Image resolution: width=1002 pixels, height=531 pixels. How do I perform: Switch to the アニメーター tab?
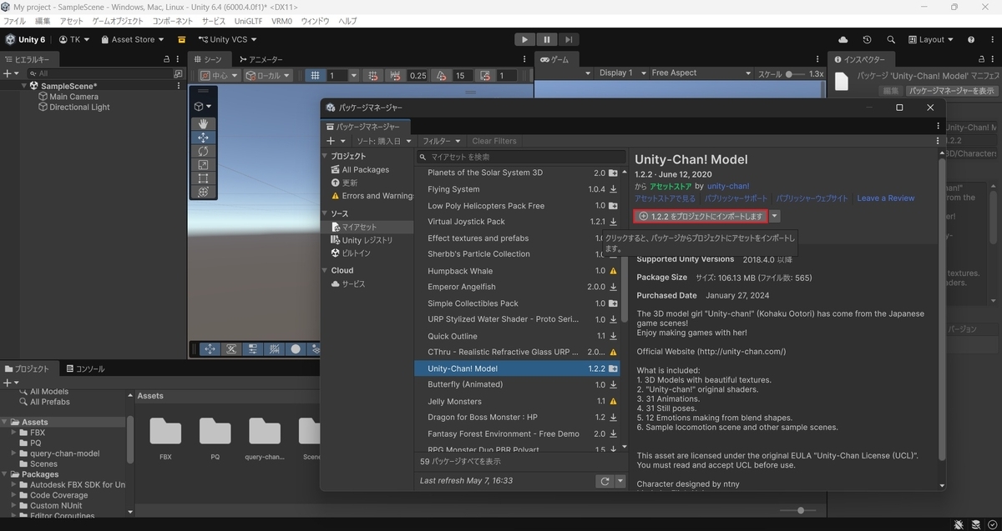[x=261, y=60]
